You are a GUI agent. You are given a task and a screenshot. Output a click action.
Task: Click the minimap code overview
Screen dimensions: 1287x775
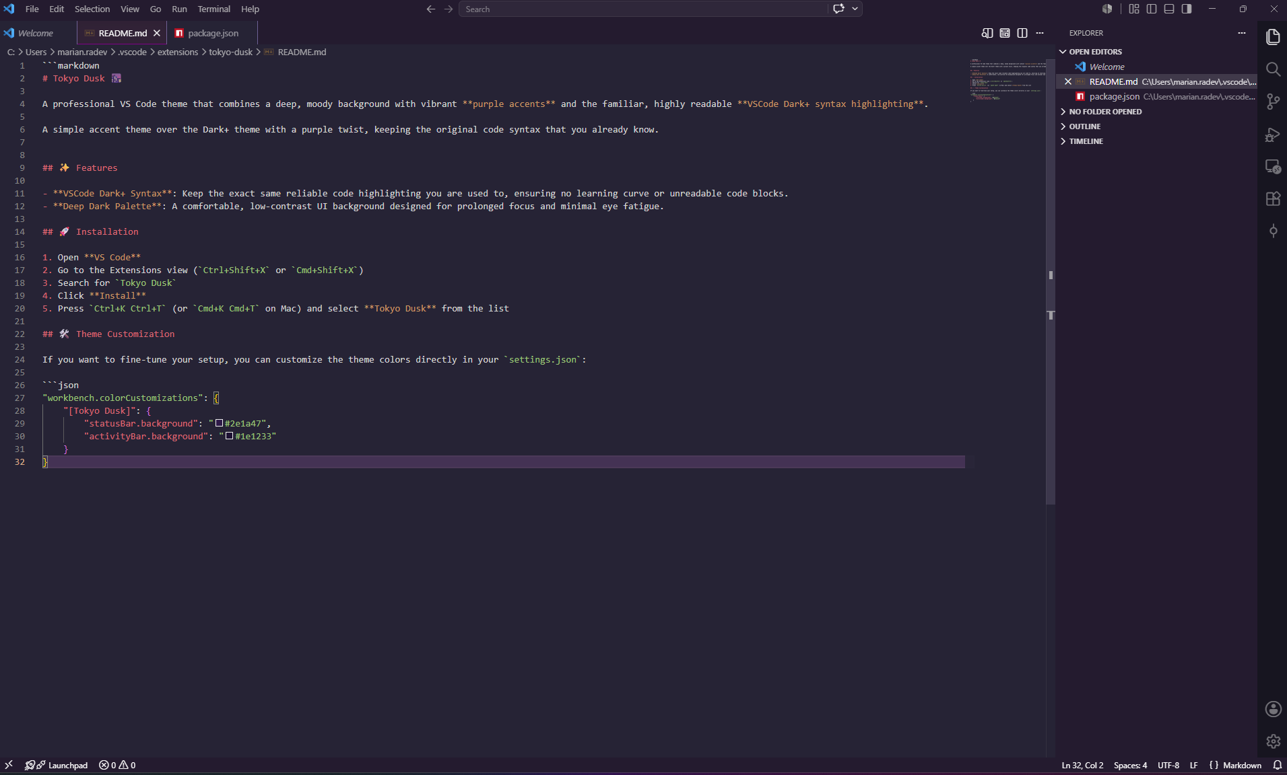pos(1008,81)
